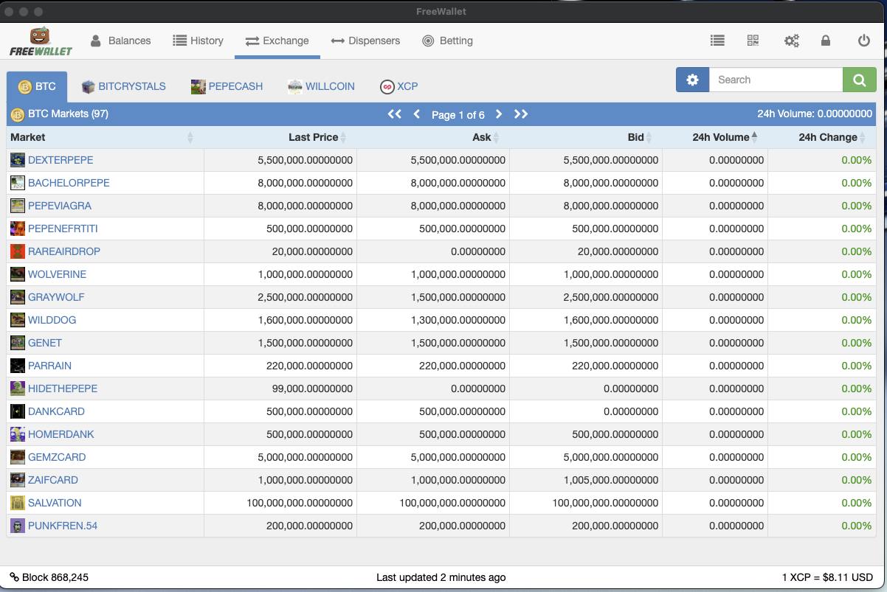
Task: Click the HIDETHEPEPE card thumbnail
Action: click(18, 389)
